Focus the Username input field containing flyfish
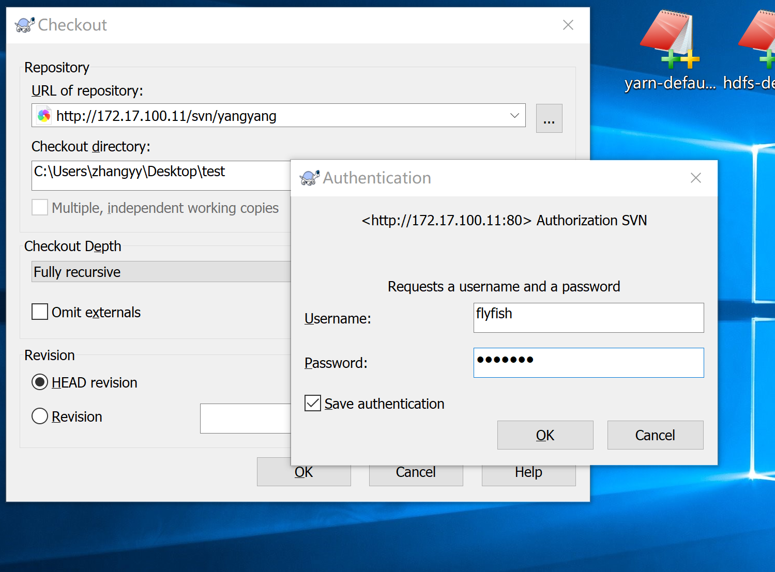The image size is (775, 572). pyautogui.click(x=588, y=317)
